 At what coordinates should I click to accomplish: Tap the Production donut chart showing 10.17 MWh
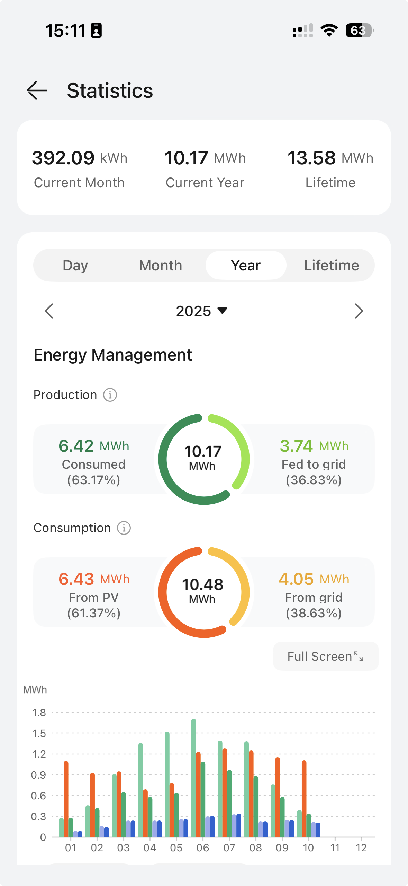pyautogui.click(x=204, y=459)
